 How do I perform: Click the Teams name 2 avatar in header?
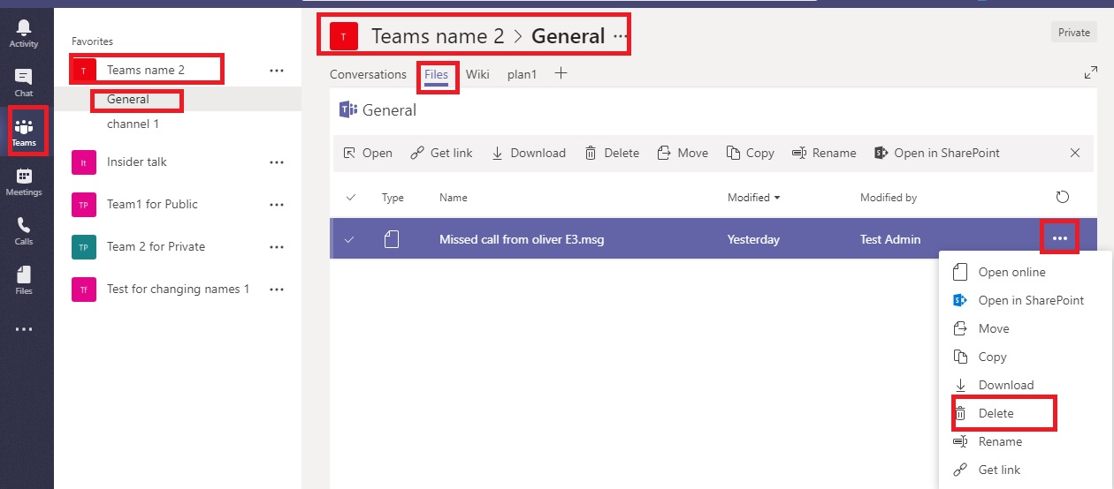point(344,36)
